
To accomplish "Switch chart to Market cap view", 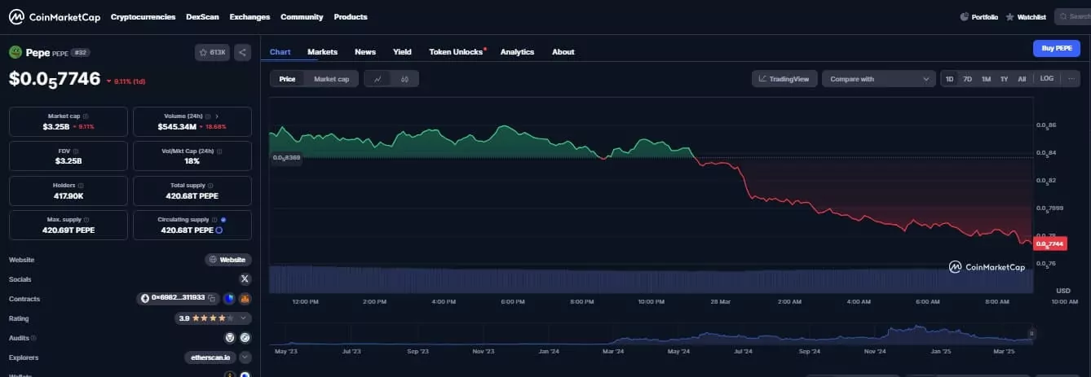I will pyautogui.click(x=331, y=79).
